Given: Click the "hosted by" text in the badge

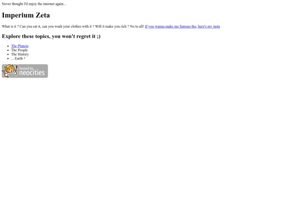Looking at the screenshot, I should (x=26, y=68).
